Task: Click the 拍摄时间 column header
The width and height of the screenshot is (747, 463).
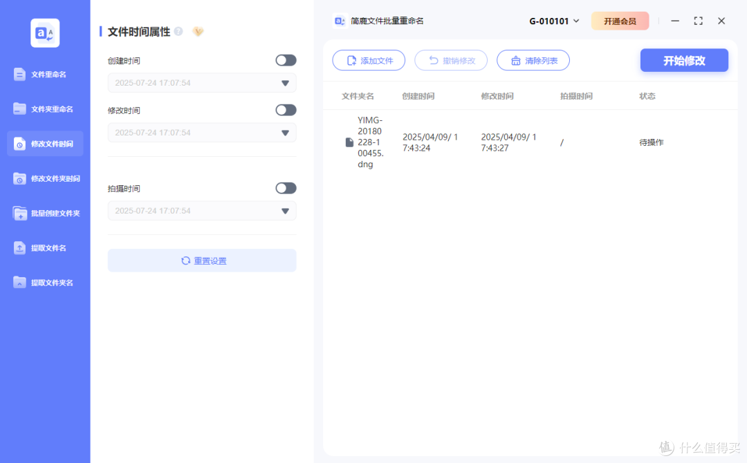Action: pyautogui.click(x=576, y=96)
